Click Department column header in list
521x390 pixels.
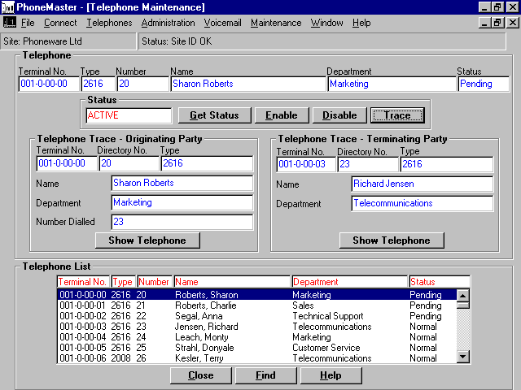[349, 282]
